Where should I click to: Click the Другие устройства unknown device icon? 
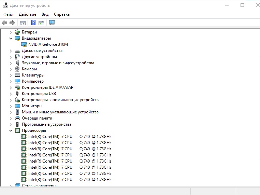click(x=17, y=57)
